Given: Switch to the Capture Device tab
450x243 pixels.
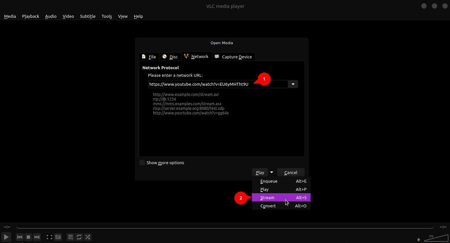Looking at the screenshot, I should tap(233, 57).
